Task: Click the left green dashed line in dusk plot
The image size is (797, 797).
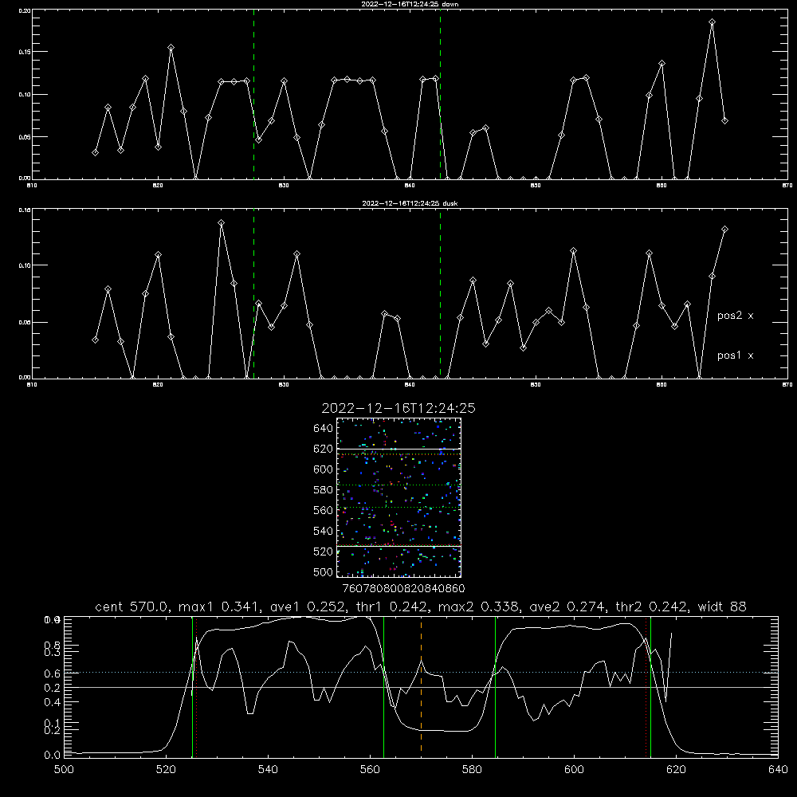Action: [x=253, y=294]
